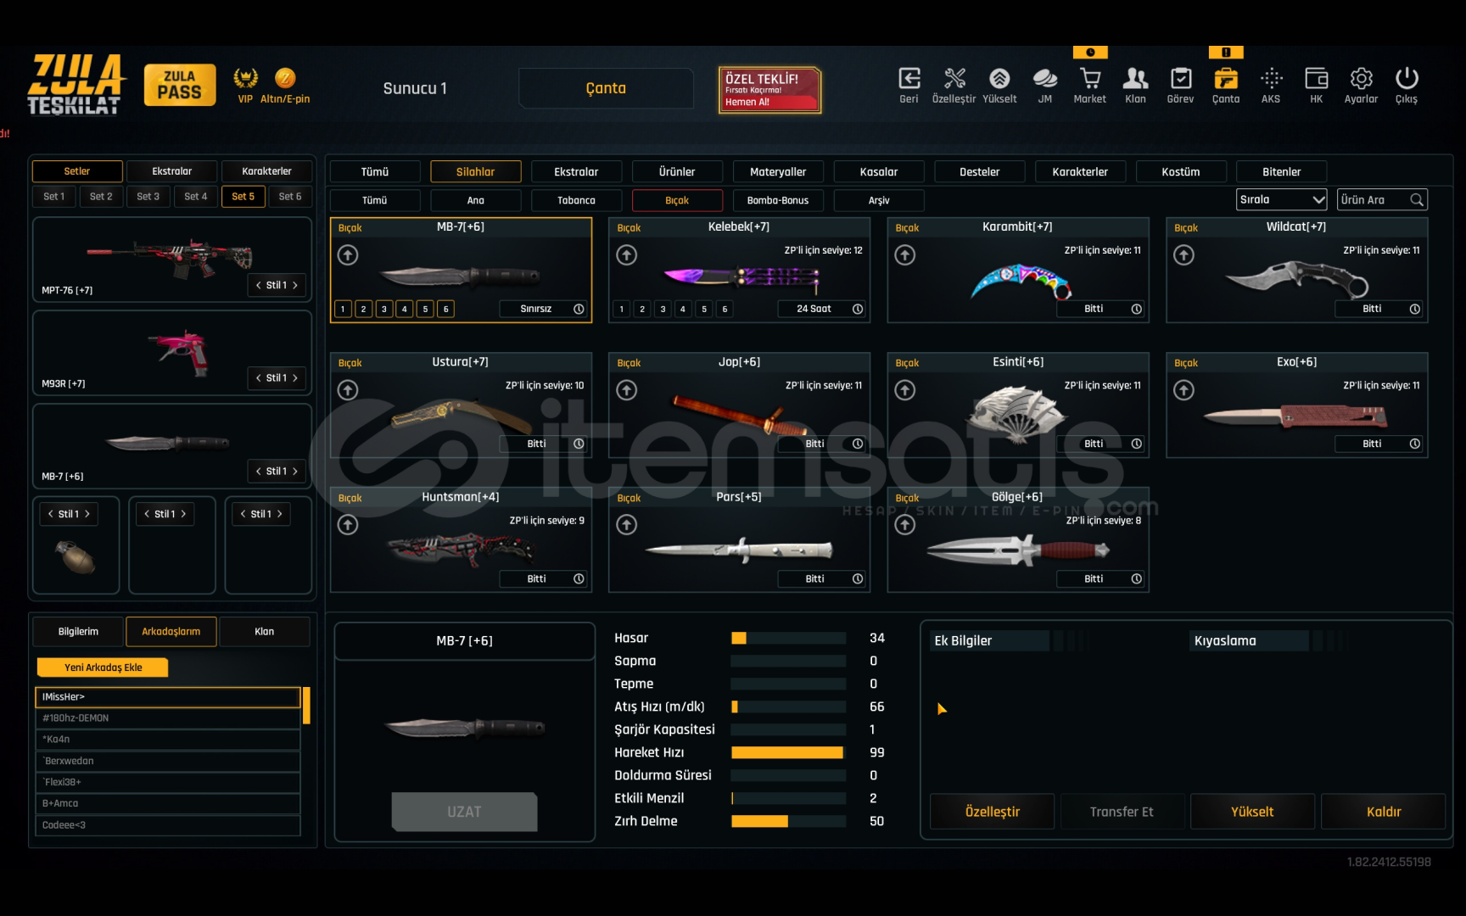Open the Özelleştir tools icon
1466x916 pixels.
(954, 79)
